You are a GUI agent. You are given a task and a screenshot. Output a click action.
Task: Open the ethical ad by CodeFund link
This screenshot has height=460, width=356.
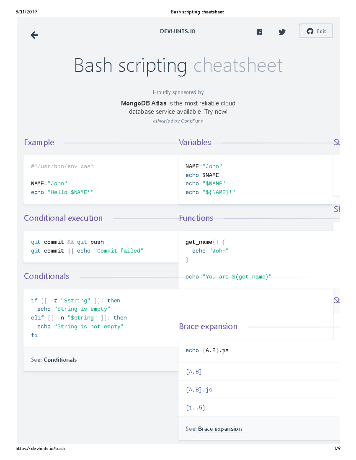pos(178,121)
